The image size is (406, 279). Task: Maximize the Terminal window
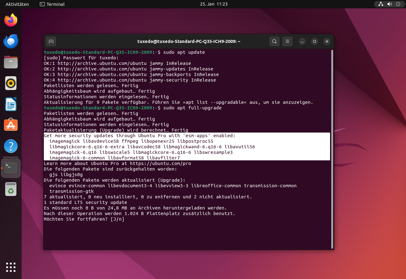[x=315, y=41]
